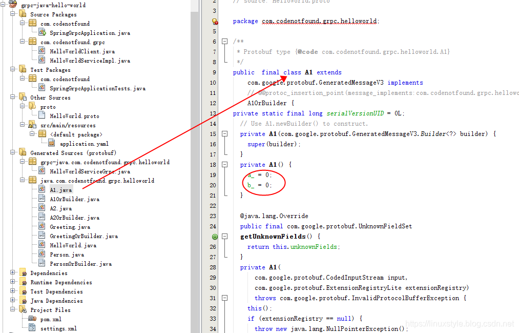
Task: Click the settings.xml file icon
Action: click(32, 327)
